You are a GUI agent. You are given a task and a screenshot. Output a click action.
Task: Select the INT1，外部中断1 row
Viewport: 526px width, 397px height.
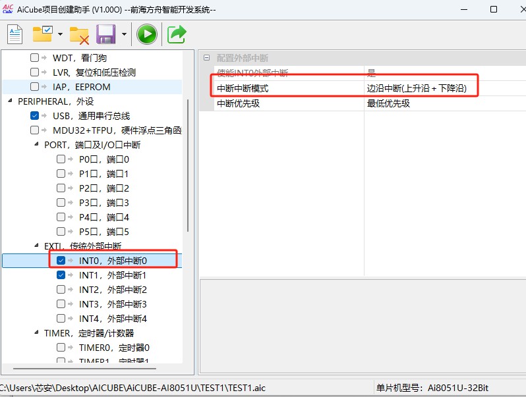pos(112,275)
